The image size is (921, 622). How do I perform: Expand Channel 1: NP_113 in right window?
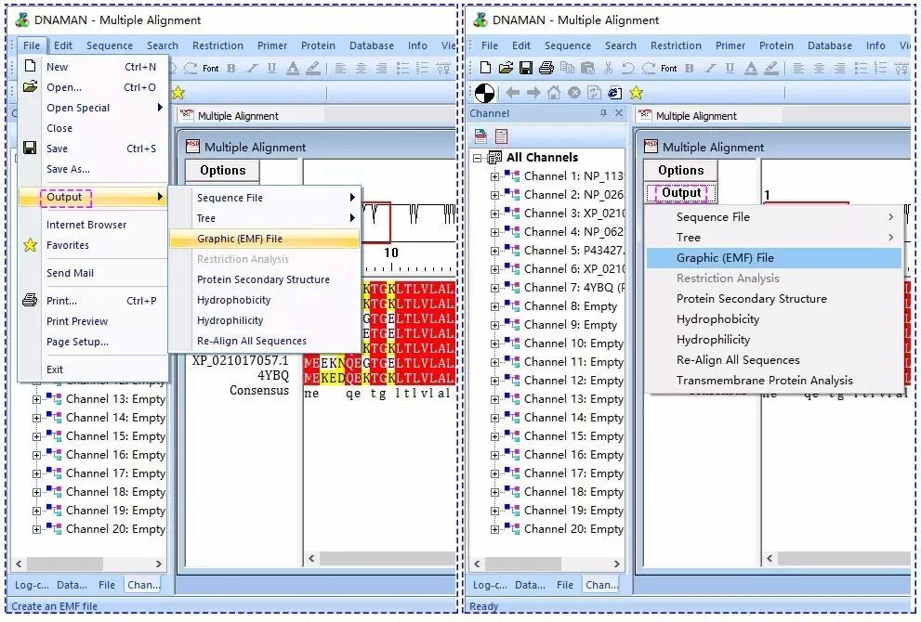[494, 176]
